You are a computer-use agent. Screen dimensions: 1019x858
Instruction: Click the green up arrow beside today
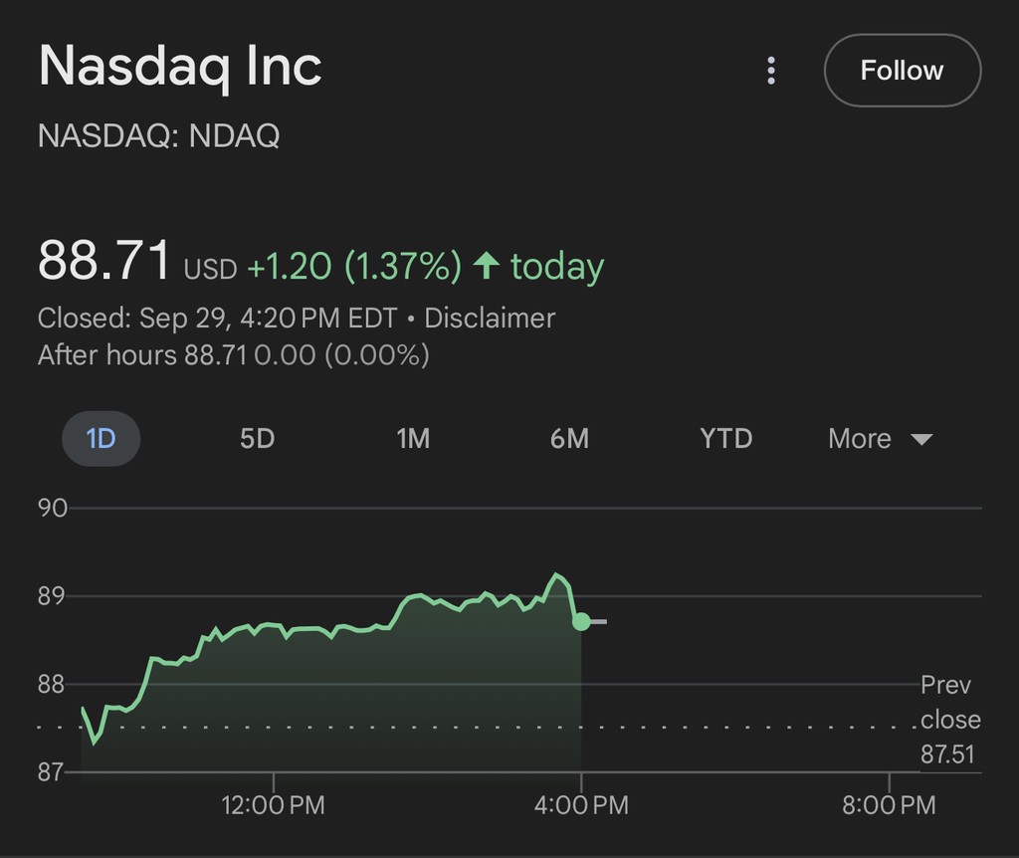click(486, 266)
